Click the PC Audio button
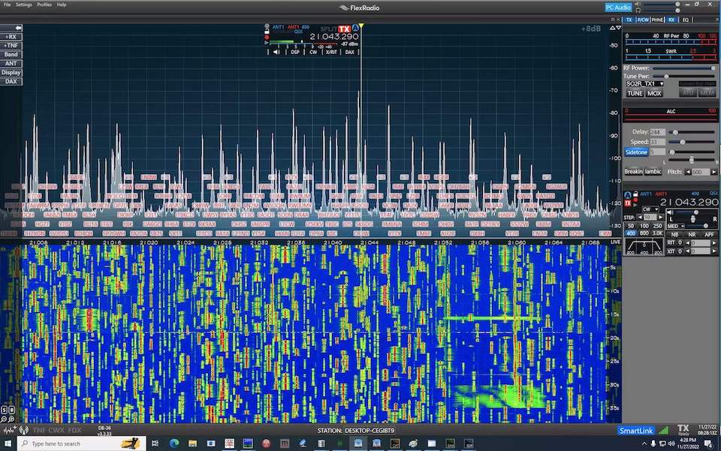This screenshot has width=721, height=451. [618, 8]
